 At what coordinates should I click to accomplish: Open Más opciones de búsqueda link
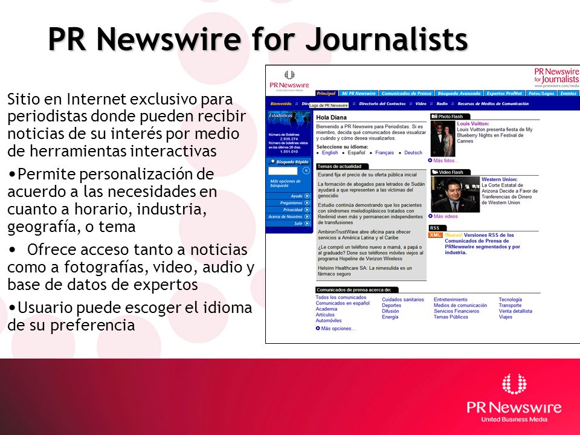click(285, 183)
